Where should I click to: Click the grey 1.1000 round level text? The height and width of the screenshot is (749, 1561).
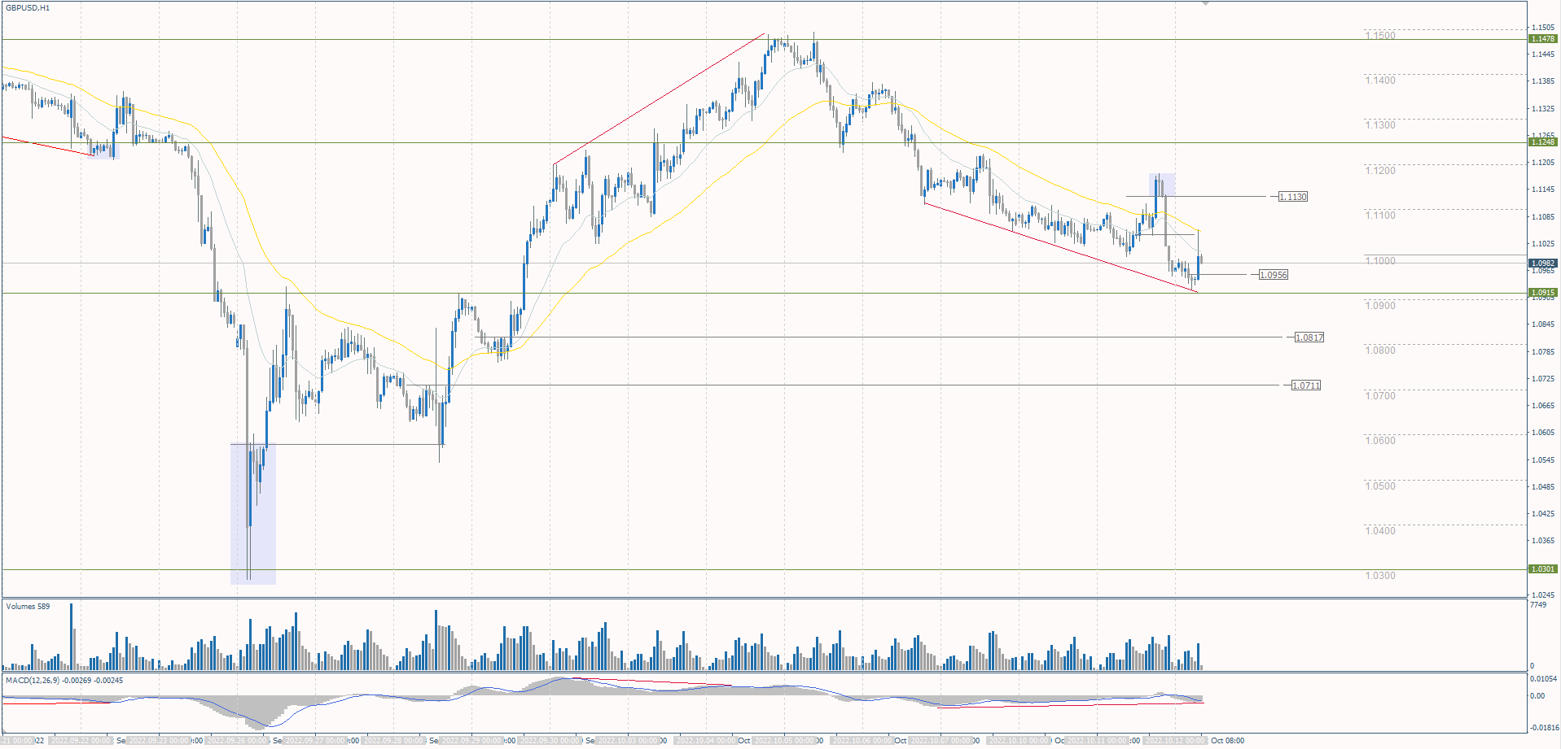1380,261
